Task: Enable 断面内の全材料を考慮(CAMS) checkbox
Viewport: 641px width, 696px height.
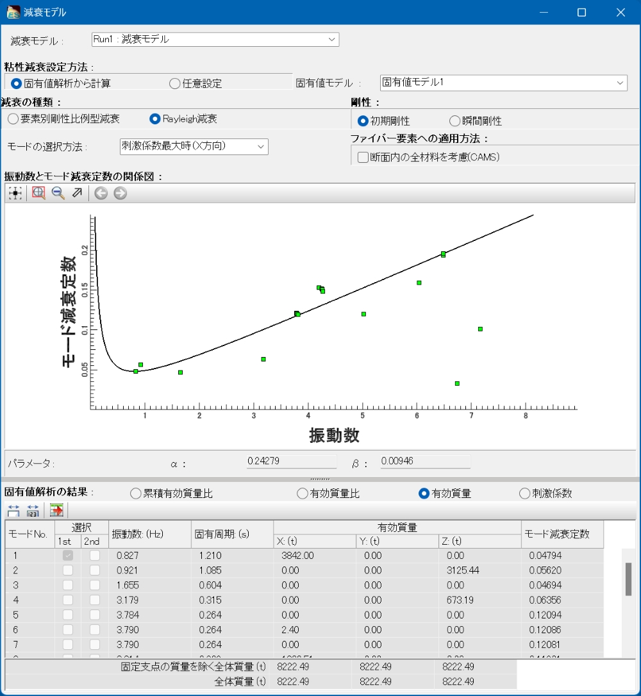Action: [x=363, y=157]
